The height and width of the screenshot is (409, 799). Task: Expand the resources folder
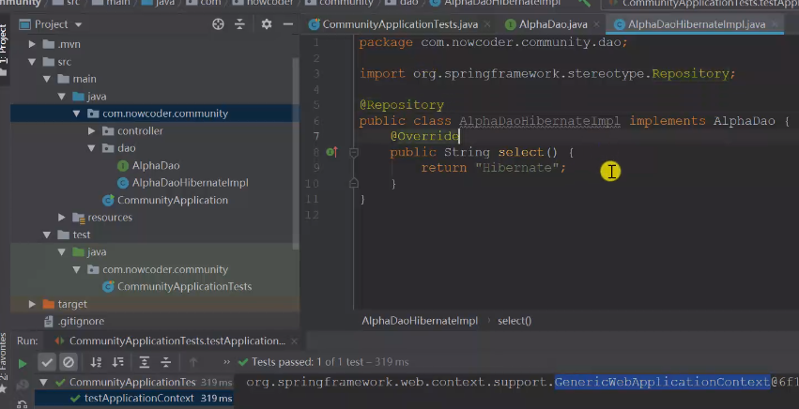point(62,218)
